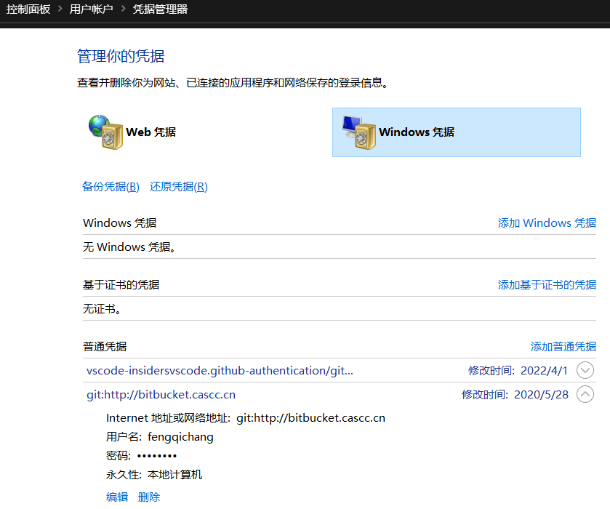The height and width of the screenshot is (509, 610).
Task: Collapse the bitbucket.cascc.cn credential chevron
Action: pos(585,395)
